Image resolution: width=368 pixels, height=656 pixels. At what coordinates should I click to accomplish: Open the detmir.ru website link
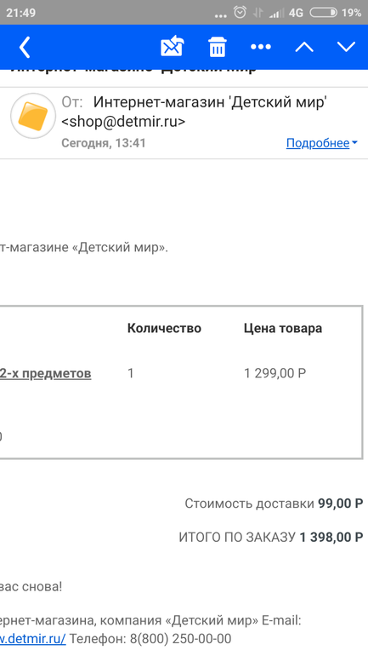pos(33,639)
